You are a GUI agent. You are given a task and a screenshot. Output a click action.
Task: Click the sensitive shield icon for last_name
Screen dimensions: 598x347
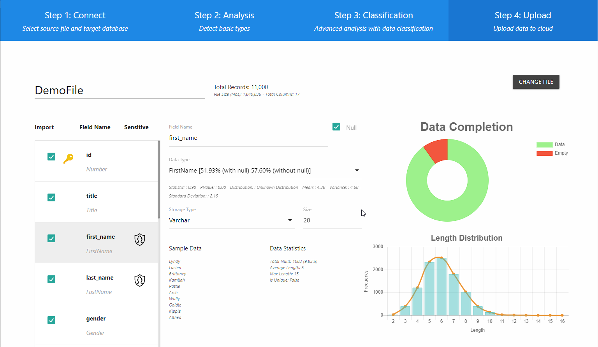coord(140,280)
